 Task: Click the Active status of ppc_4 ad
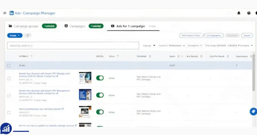point(111,78)
